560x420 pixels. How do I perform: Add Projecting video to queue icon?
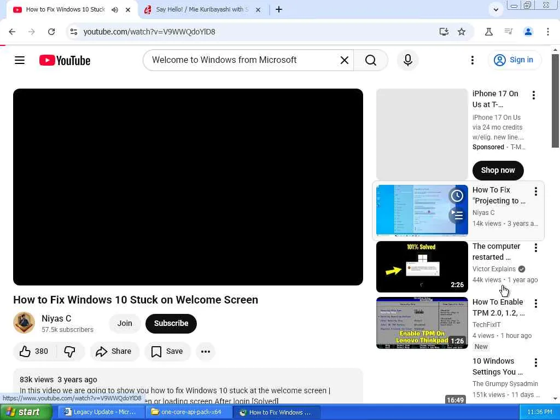(457, 215)
